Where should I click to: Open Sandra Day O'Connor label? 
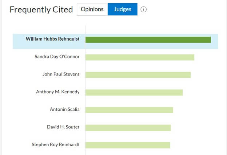click(57, 57)
